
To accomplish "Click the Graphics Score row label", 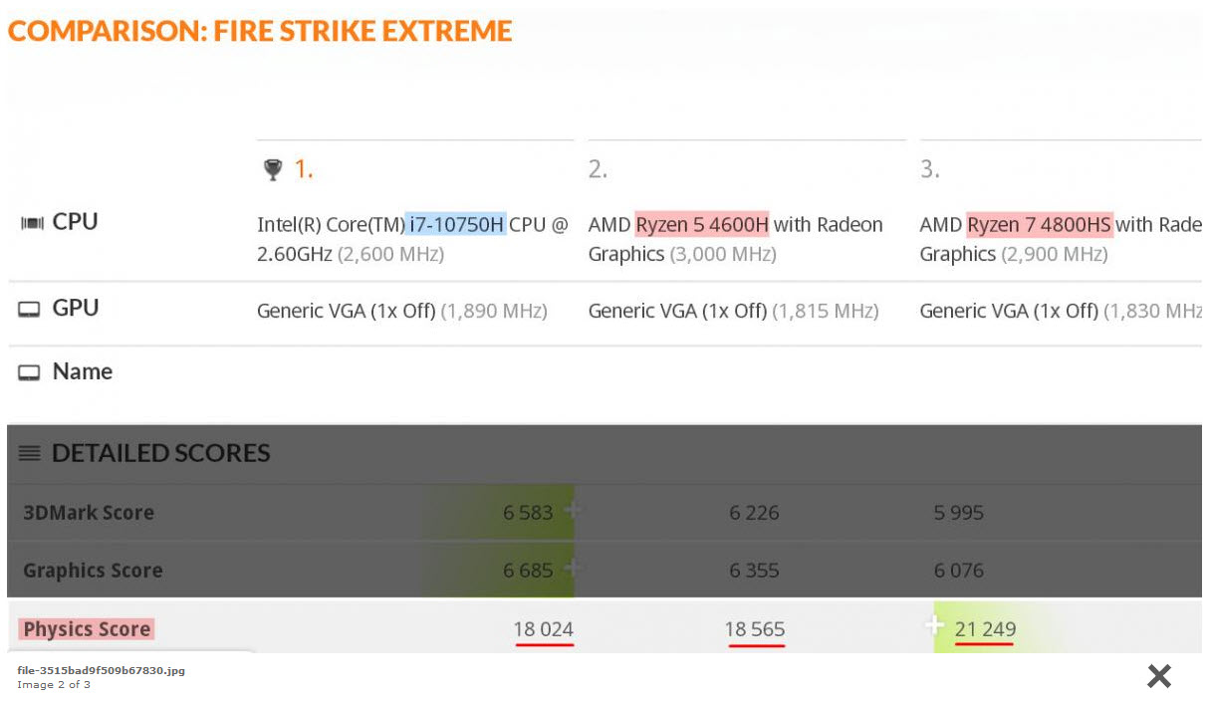I will (93, 571).
